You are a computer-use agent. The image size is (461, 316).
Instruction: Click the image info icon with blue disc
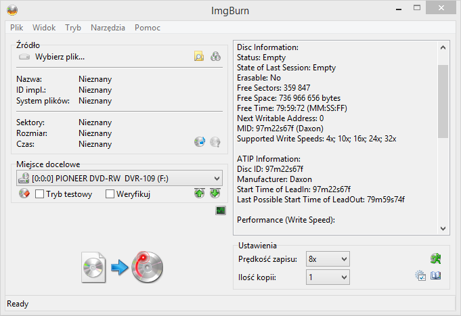pyautogui.click(x=200, y=141)
